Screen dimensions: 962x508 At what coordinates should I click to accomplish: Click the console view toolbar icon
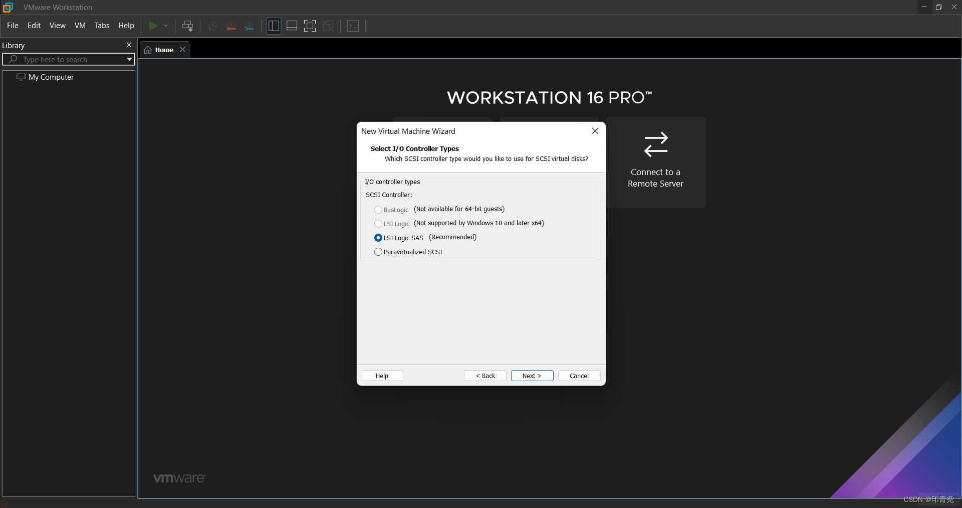click(353, 26)
